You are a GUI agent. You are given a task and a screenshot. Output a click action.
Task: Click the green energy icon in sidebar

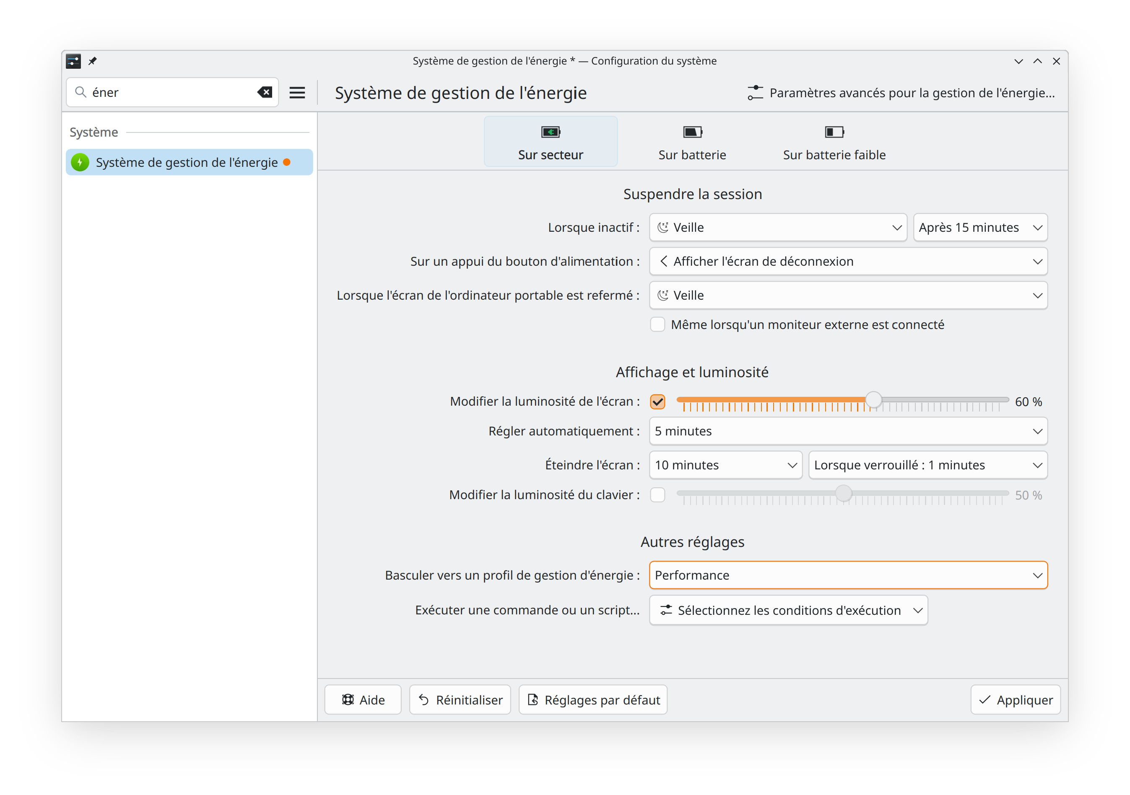[80, 162]
